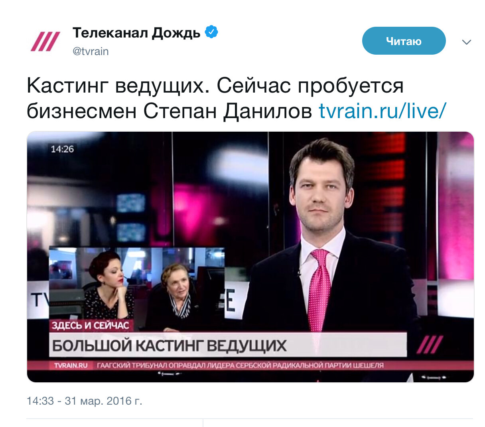Viewport: 485px width, 427px height.
Task: Click the news ticker about Гаагский трибунал
Action: coord(240,365)
